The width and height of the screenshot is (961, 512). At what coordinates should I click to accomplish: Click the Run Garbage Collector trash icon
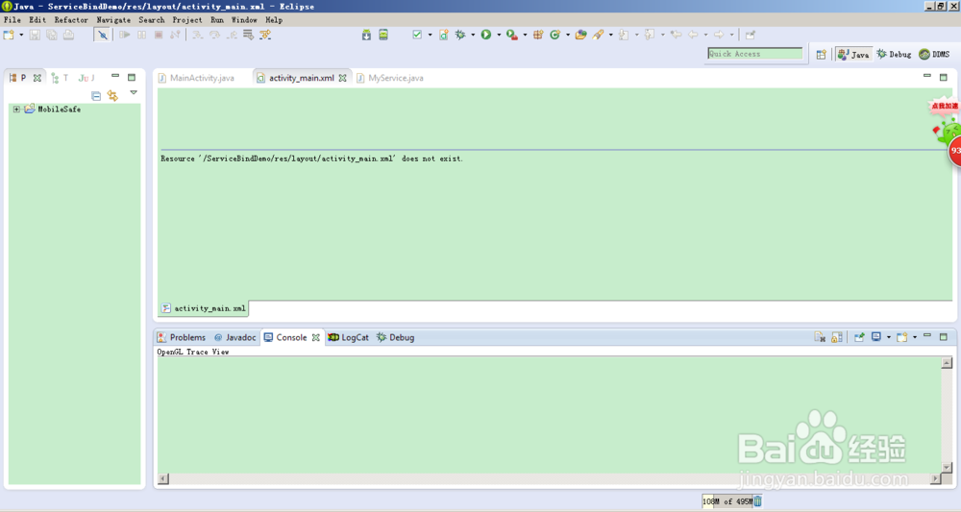tap(758, 501)
